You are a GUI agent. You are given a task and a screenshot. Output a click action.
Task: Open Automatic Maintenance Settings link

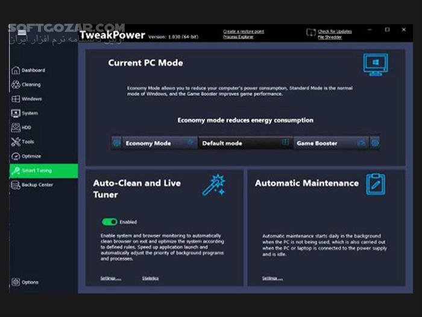click(x=272, y=278)
